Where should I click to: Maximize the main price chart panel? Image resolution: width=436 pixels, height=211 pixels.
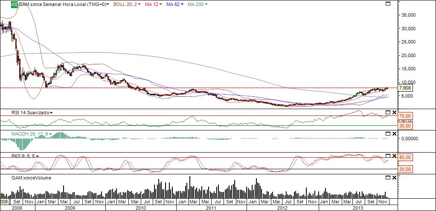388,3
